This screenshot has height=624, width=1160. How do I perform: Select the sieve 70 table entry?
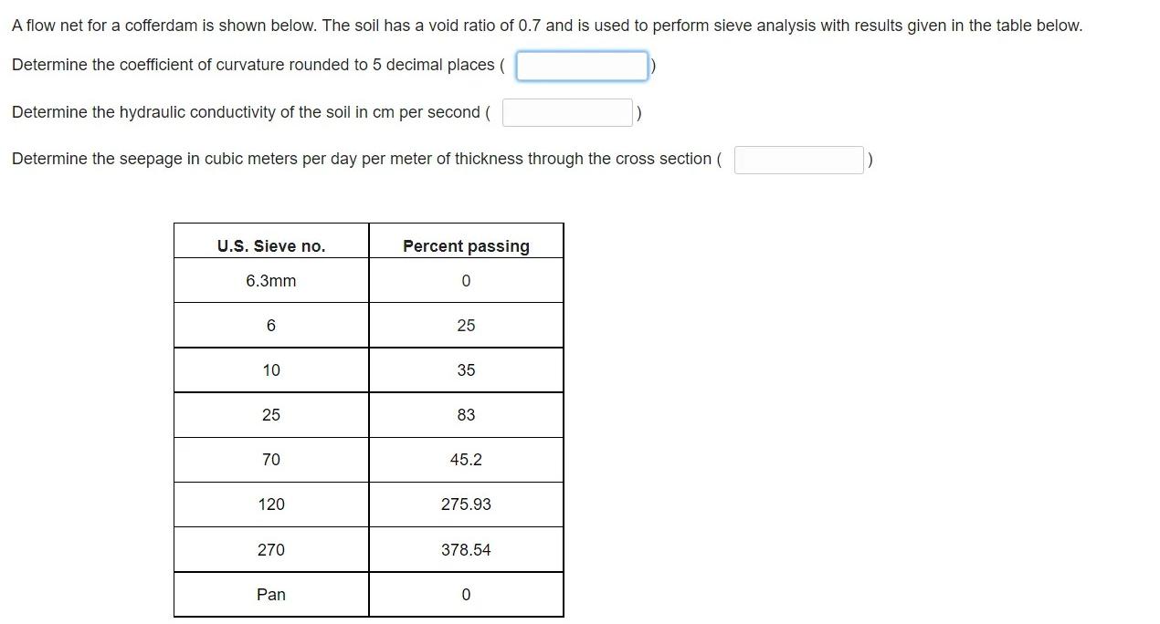(x=270, y=459)
